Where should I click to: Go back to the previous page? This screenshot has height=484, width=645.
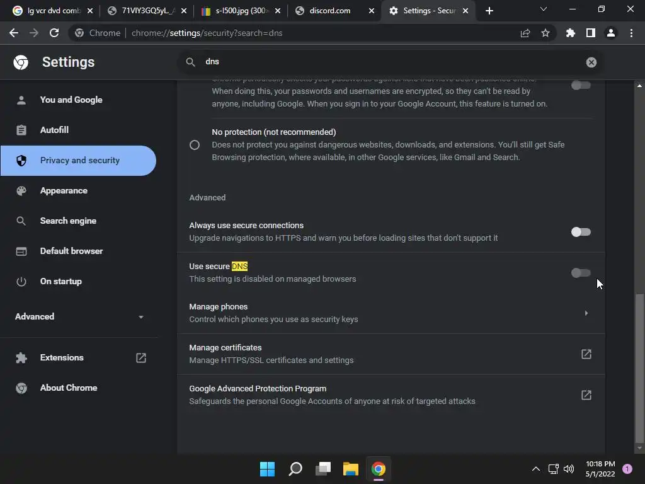(14, 33)
